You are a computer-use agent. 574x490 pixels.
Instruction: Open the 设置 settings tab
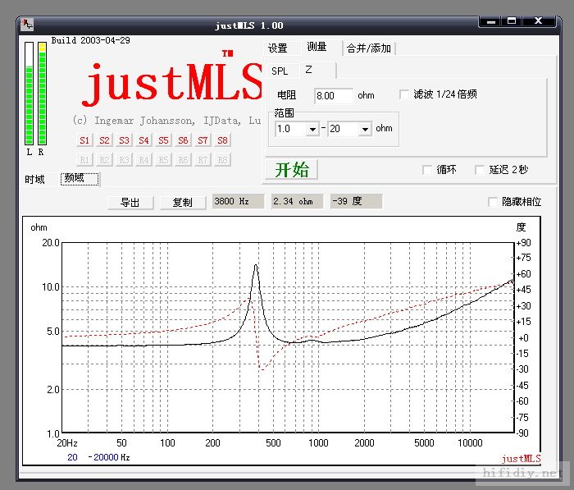coord(277,48)
